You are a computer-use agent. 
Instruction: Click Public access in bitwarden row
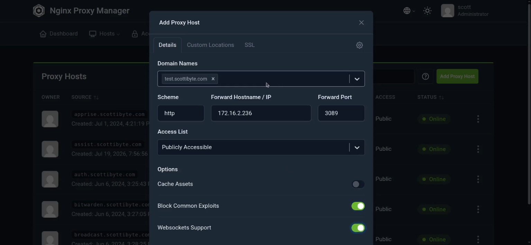pyautogui.click(x=383, y=209)
